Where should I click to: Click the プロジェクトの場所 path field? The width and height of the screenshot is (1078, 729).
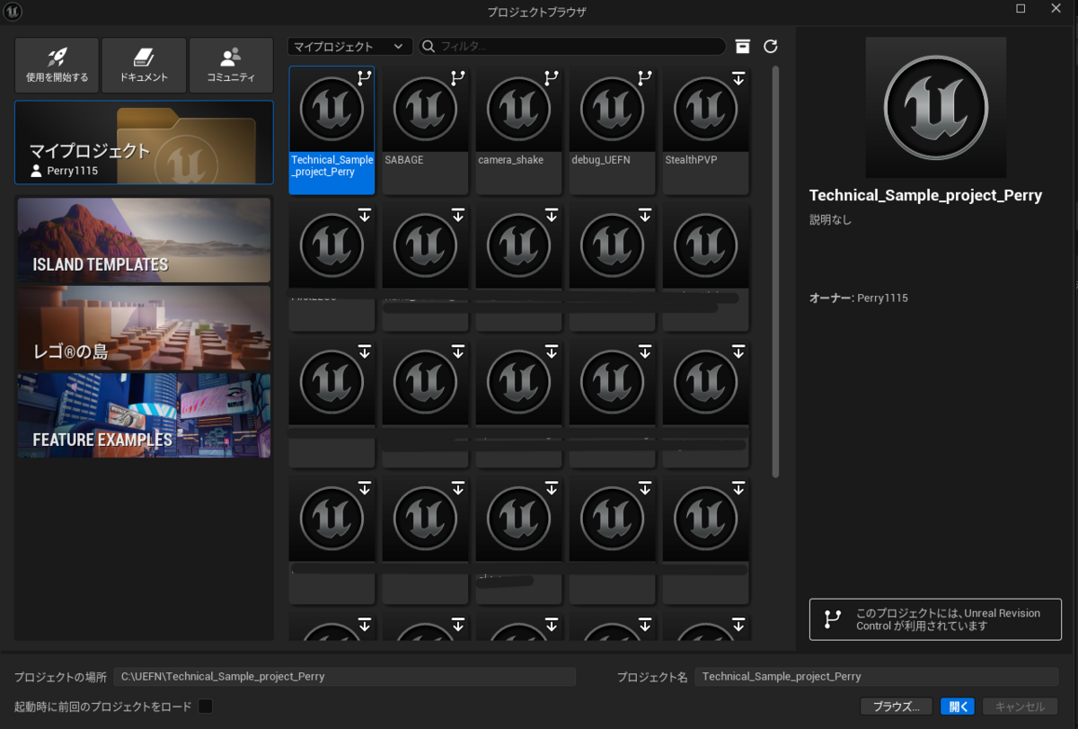pyautogui.click(x=345, y=677)
